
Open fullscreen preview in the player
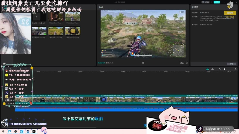(187, 63)
